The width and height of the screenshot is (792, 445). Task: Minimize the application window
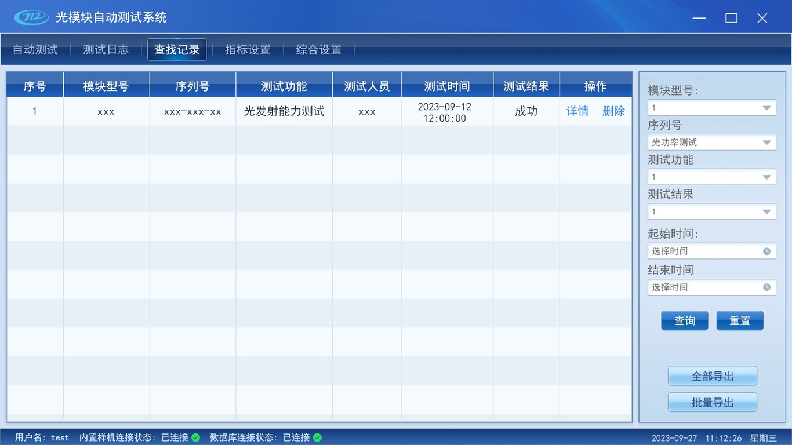(699, 18)
